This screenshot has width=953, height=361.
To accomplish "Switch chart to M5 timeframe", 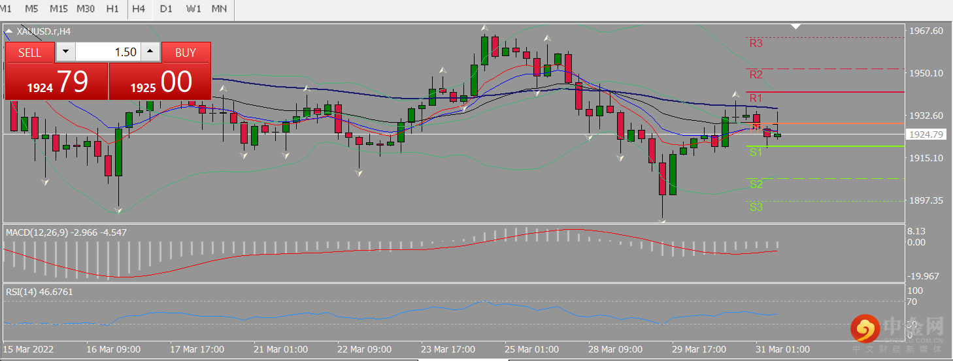I will (31, 9).
